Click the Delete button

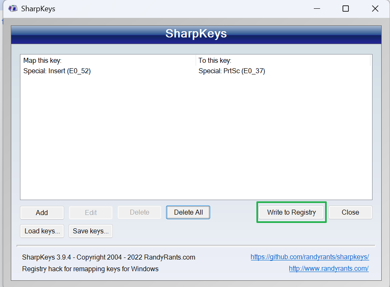point(139,213)
